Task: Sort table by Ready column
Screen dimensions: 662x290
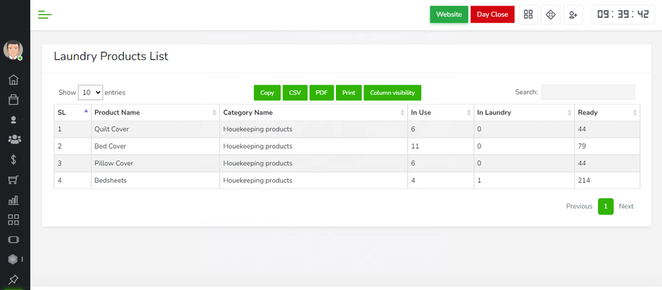Action: click(607, 112)
